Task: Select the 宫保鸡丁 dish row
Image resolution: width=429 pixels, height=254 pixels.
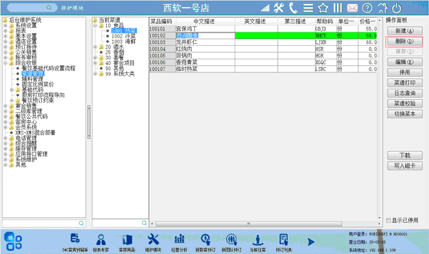Action: tap(263, 28)
